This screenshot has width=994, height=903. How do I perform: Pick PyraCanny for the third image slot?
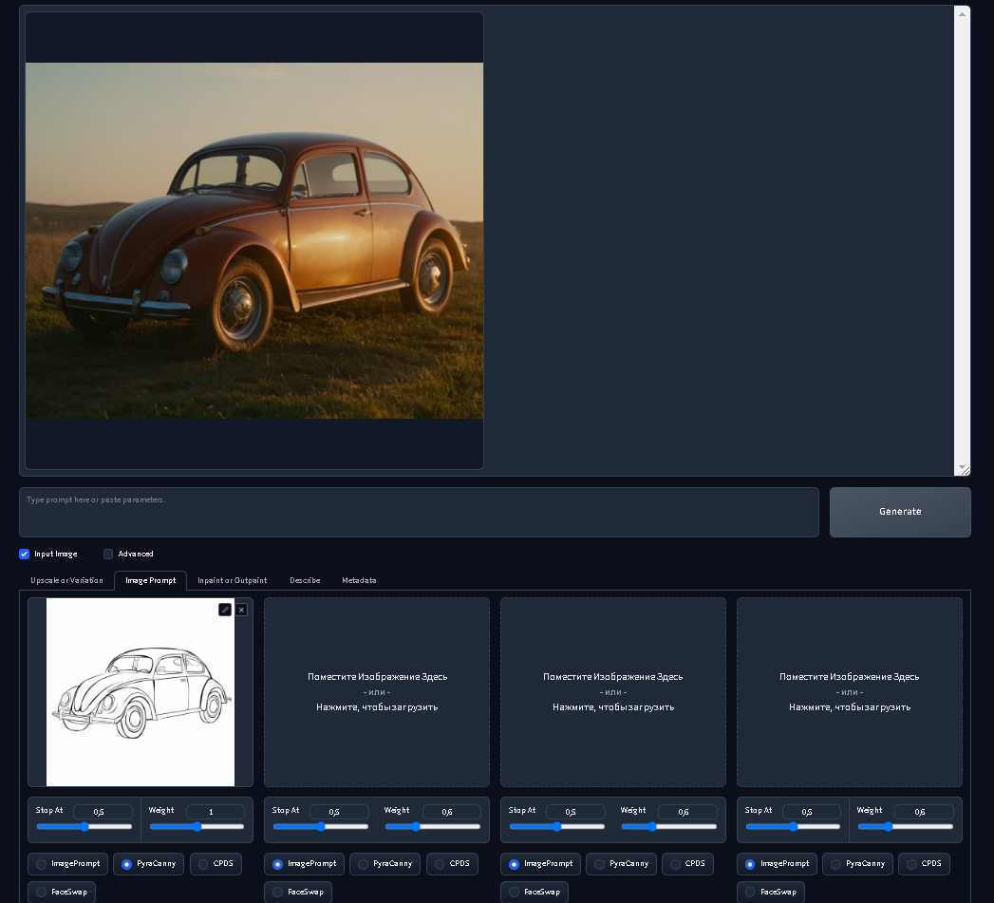[x=599, y=864]
